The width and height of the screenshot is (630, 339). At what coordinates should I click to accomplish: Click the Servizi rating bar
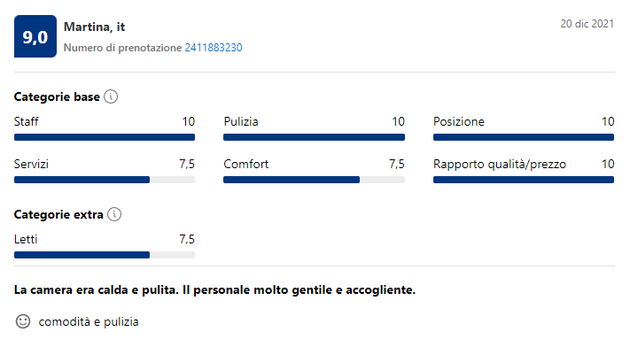click(x=105, y=180)
